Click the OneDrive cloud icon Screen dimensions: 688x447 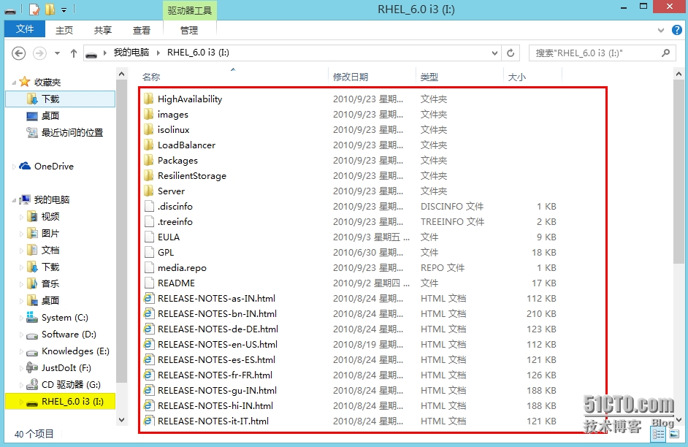point(25,167)
